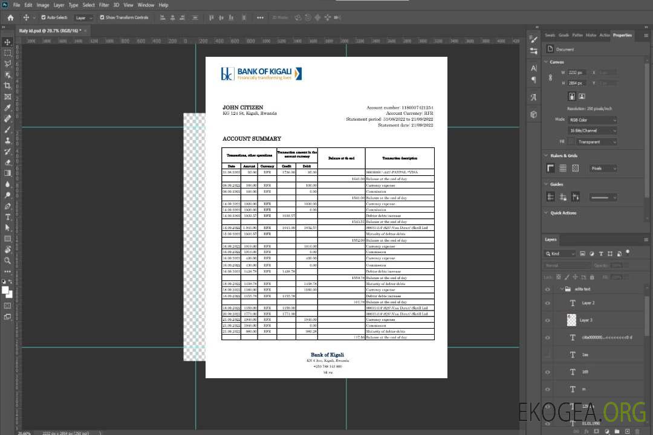The height and width of the screenshot is (435, 653).
Task: Uncheck the Auto-Select checkbox
Action: (44, 18)
